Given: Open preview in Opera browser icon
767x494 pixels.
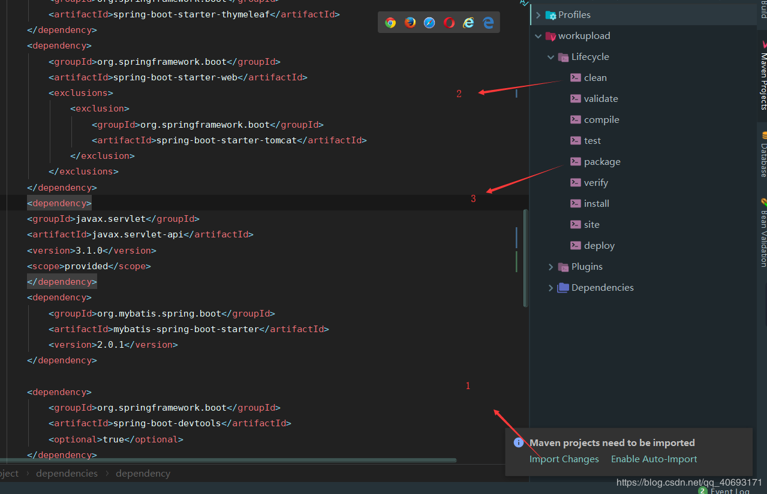Looking at the screenshot, I should pos(449,23).
